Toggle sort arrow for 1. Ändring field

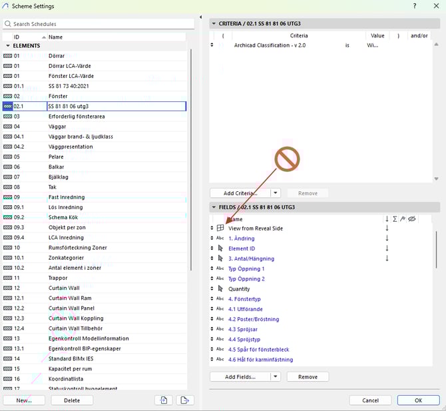click(x=387, y=238)
